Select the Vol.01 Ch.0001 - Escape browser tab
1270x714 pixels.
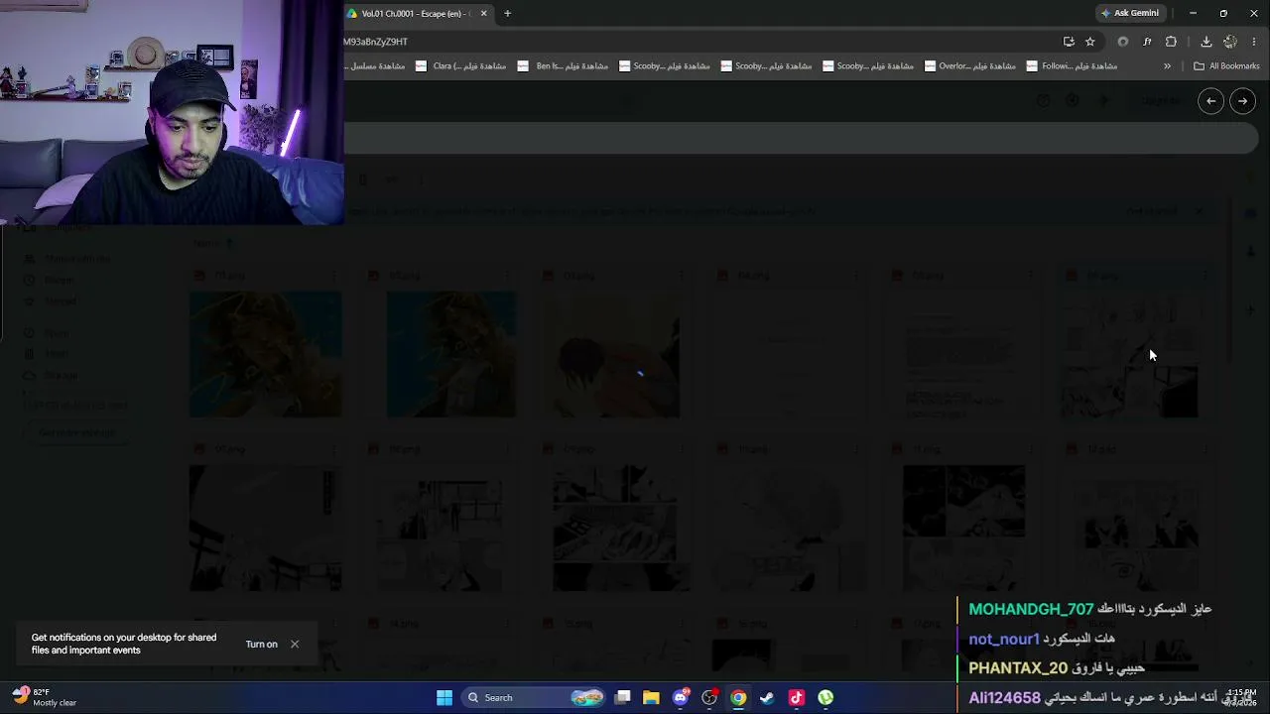pos(417,14)
